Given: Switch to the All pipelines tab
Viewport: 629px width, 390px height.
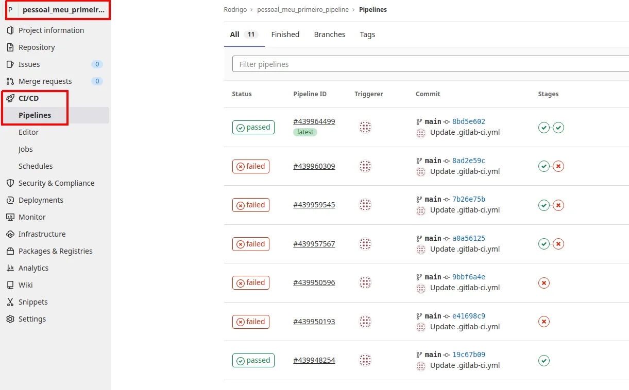Looking at the screenshot, I should pos(244,34).
